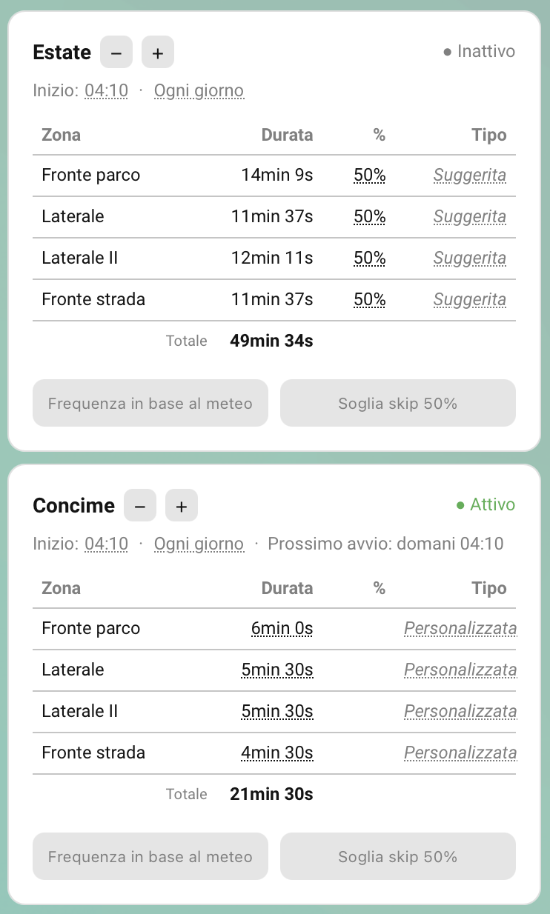Toggle the Attivo status of Concime

coord(486,505)
